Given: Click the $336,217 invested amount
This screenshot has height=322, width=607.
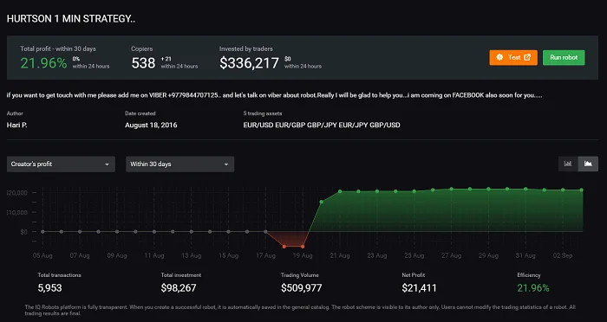Looking at the screenshot, I should [249, 63].
